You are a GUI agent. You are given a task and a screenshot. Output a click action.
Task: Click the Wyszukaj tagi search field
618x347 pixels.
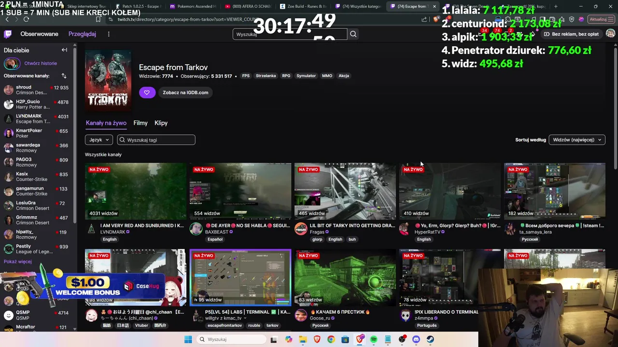coord(156,140)
